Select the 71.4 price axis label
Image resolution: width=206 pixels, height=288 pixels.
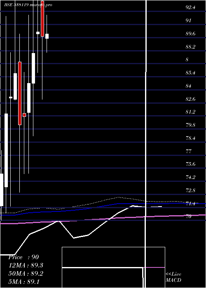coord(190,204)
